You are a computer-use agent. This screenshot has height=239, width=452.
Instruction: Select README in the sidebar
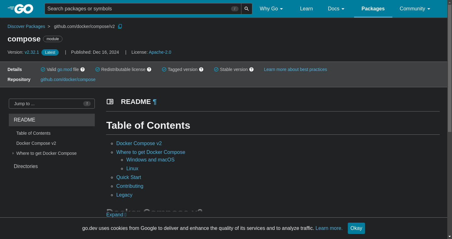52,120
